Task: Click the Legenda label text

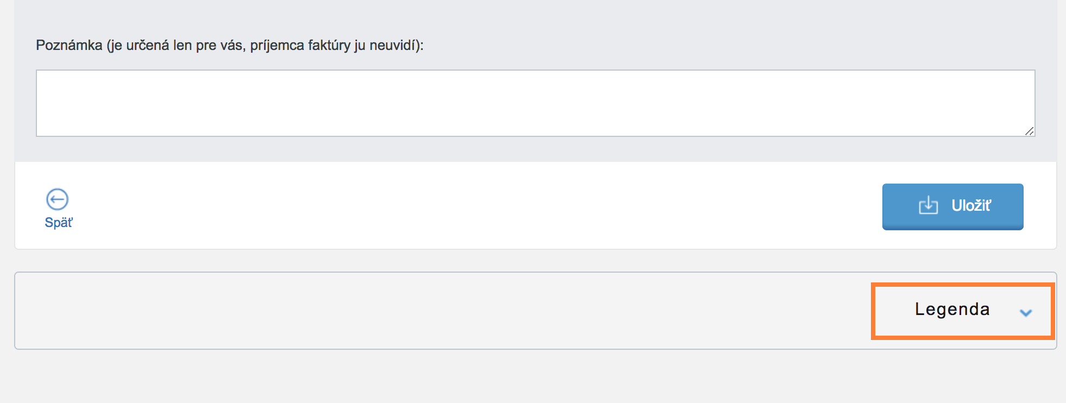Action: tap(952, 309)
